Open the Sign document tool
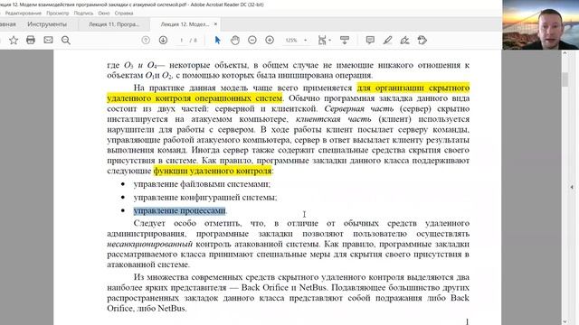579x325 pixels. click(x=404, y=40)
